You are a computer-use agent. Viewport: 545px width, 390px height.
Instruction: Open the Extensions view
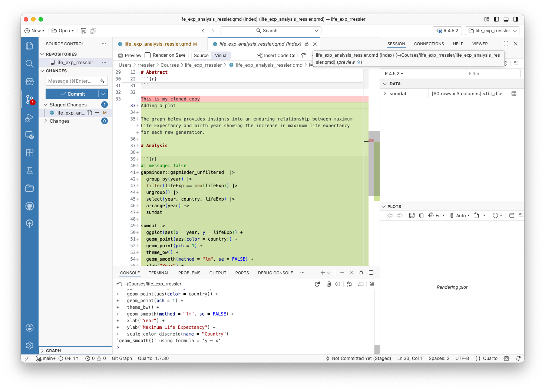coord(30,152)
